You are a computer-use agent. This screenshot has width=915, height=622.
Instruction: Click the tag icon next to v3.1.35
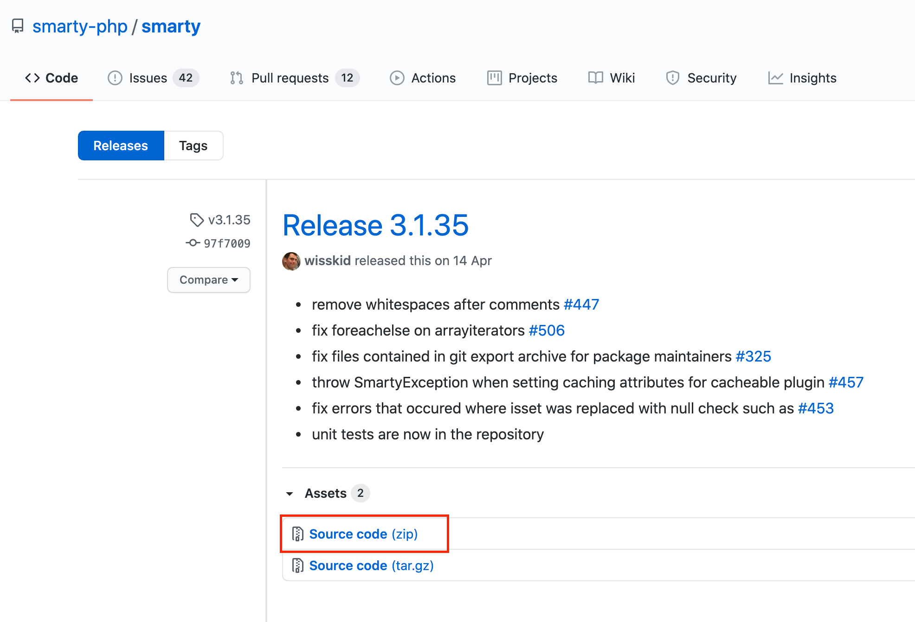click(197, 220)
